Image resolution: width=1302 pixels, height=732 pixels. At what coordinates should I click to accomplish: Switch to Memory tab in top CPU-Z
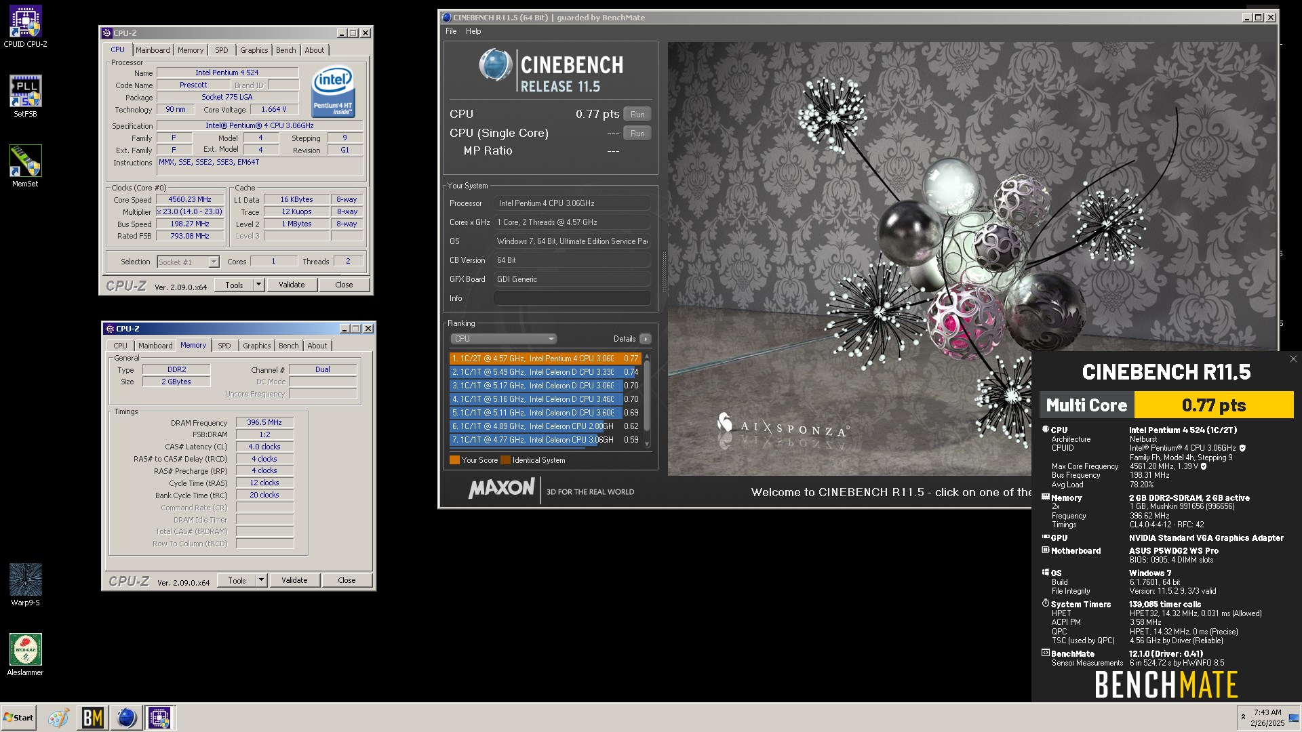point(191,50)
